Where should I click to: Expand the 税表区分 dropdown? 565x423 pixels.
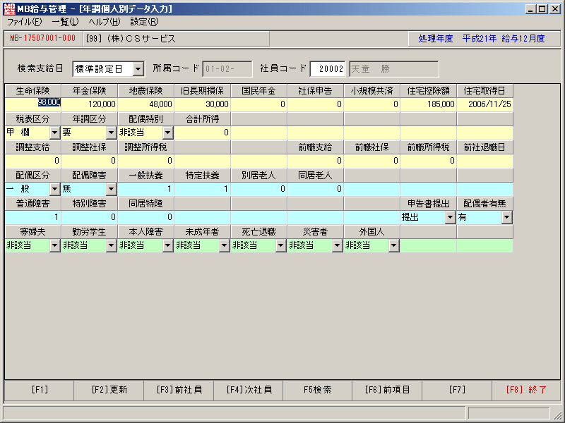[x=55, y=133]
